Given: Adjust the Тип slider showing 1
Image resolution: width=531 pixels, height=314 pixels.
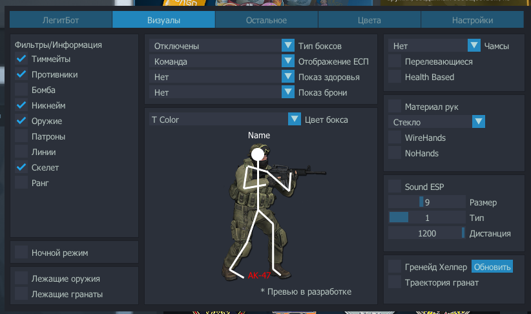Looking at the screenshot, I should tap(427, 218).
